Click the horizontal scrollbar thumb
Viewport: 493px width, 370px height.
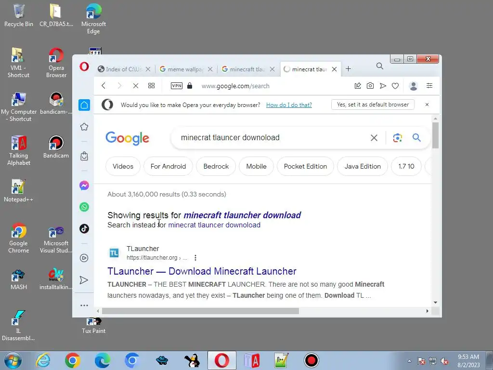[x=200, y=311]
